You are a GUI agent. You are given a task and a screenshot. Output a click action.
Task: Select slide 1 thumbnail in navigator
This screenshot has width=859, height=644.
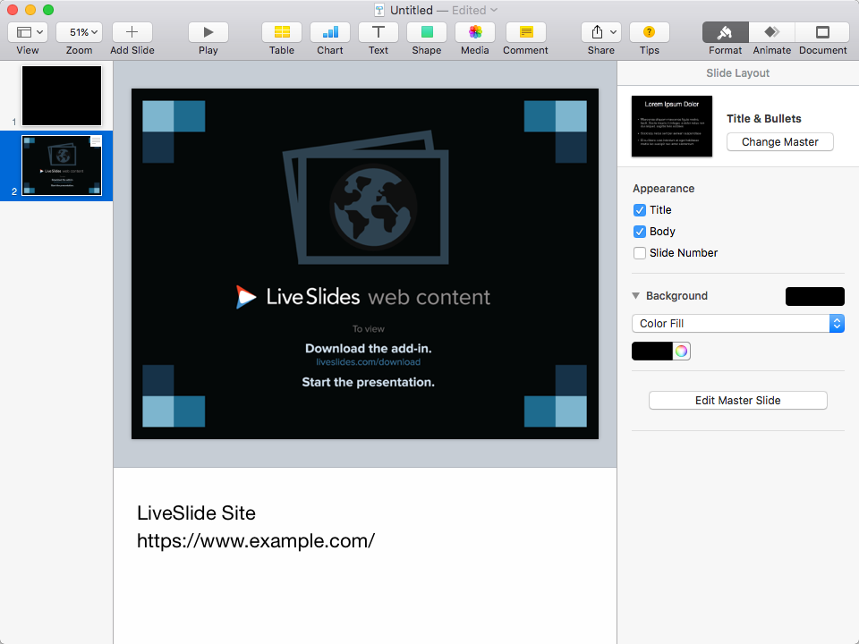click(62, 96)
